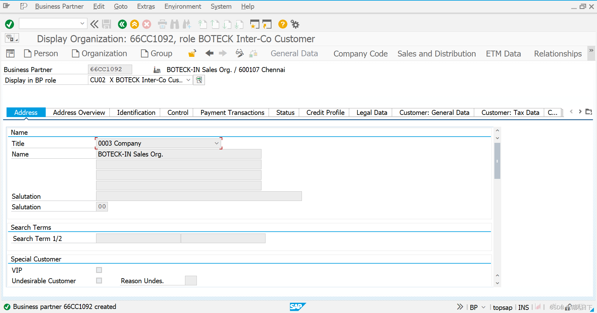Open the customize local layout gear icon

click(294, 24)
